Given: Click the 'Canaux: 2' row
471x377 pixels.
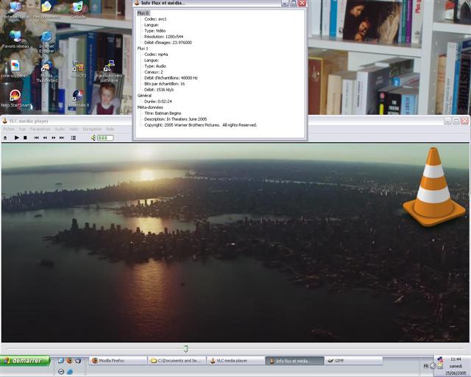Looking at the screenshot, I should pos(154,72).
